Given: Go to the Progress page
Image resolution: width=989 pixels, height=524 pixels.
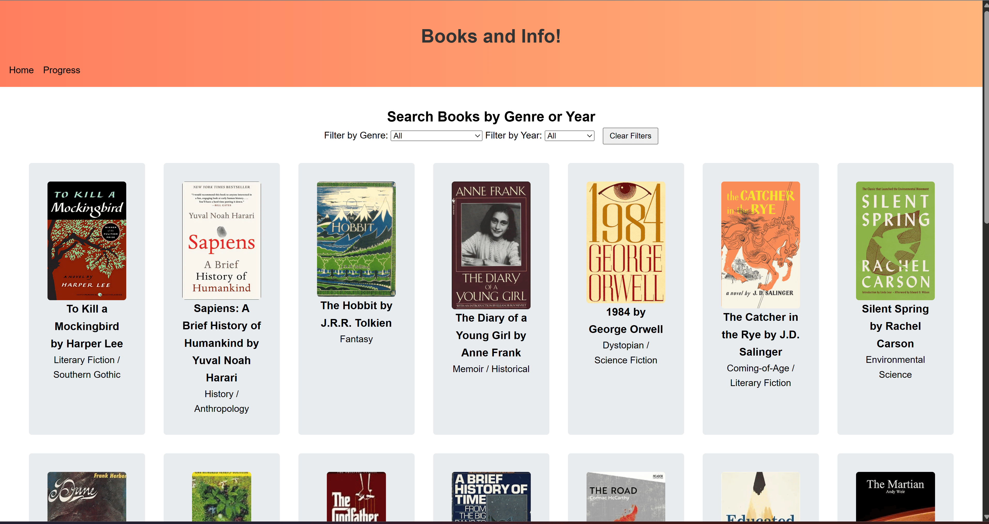Looking at the screenshot, I should click(61, 70).
